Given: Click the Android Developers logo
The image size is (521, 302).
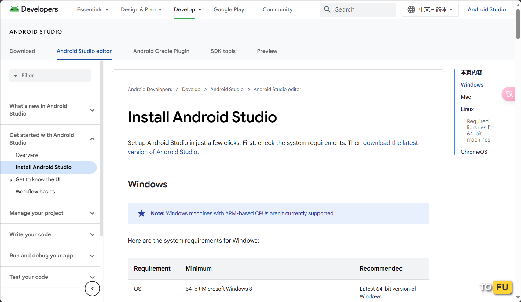Looking at the screenshot, I should [x=34, y=9].
